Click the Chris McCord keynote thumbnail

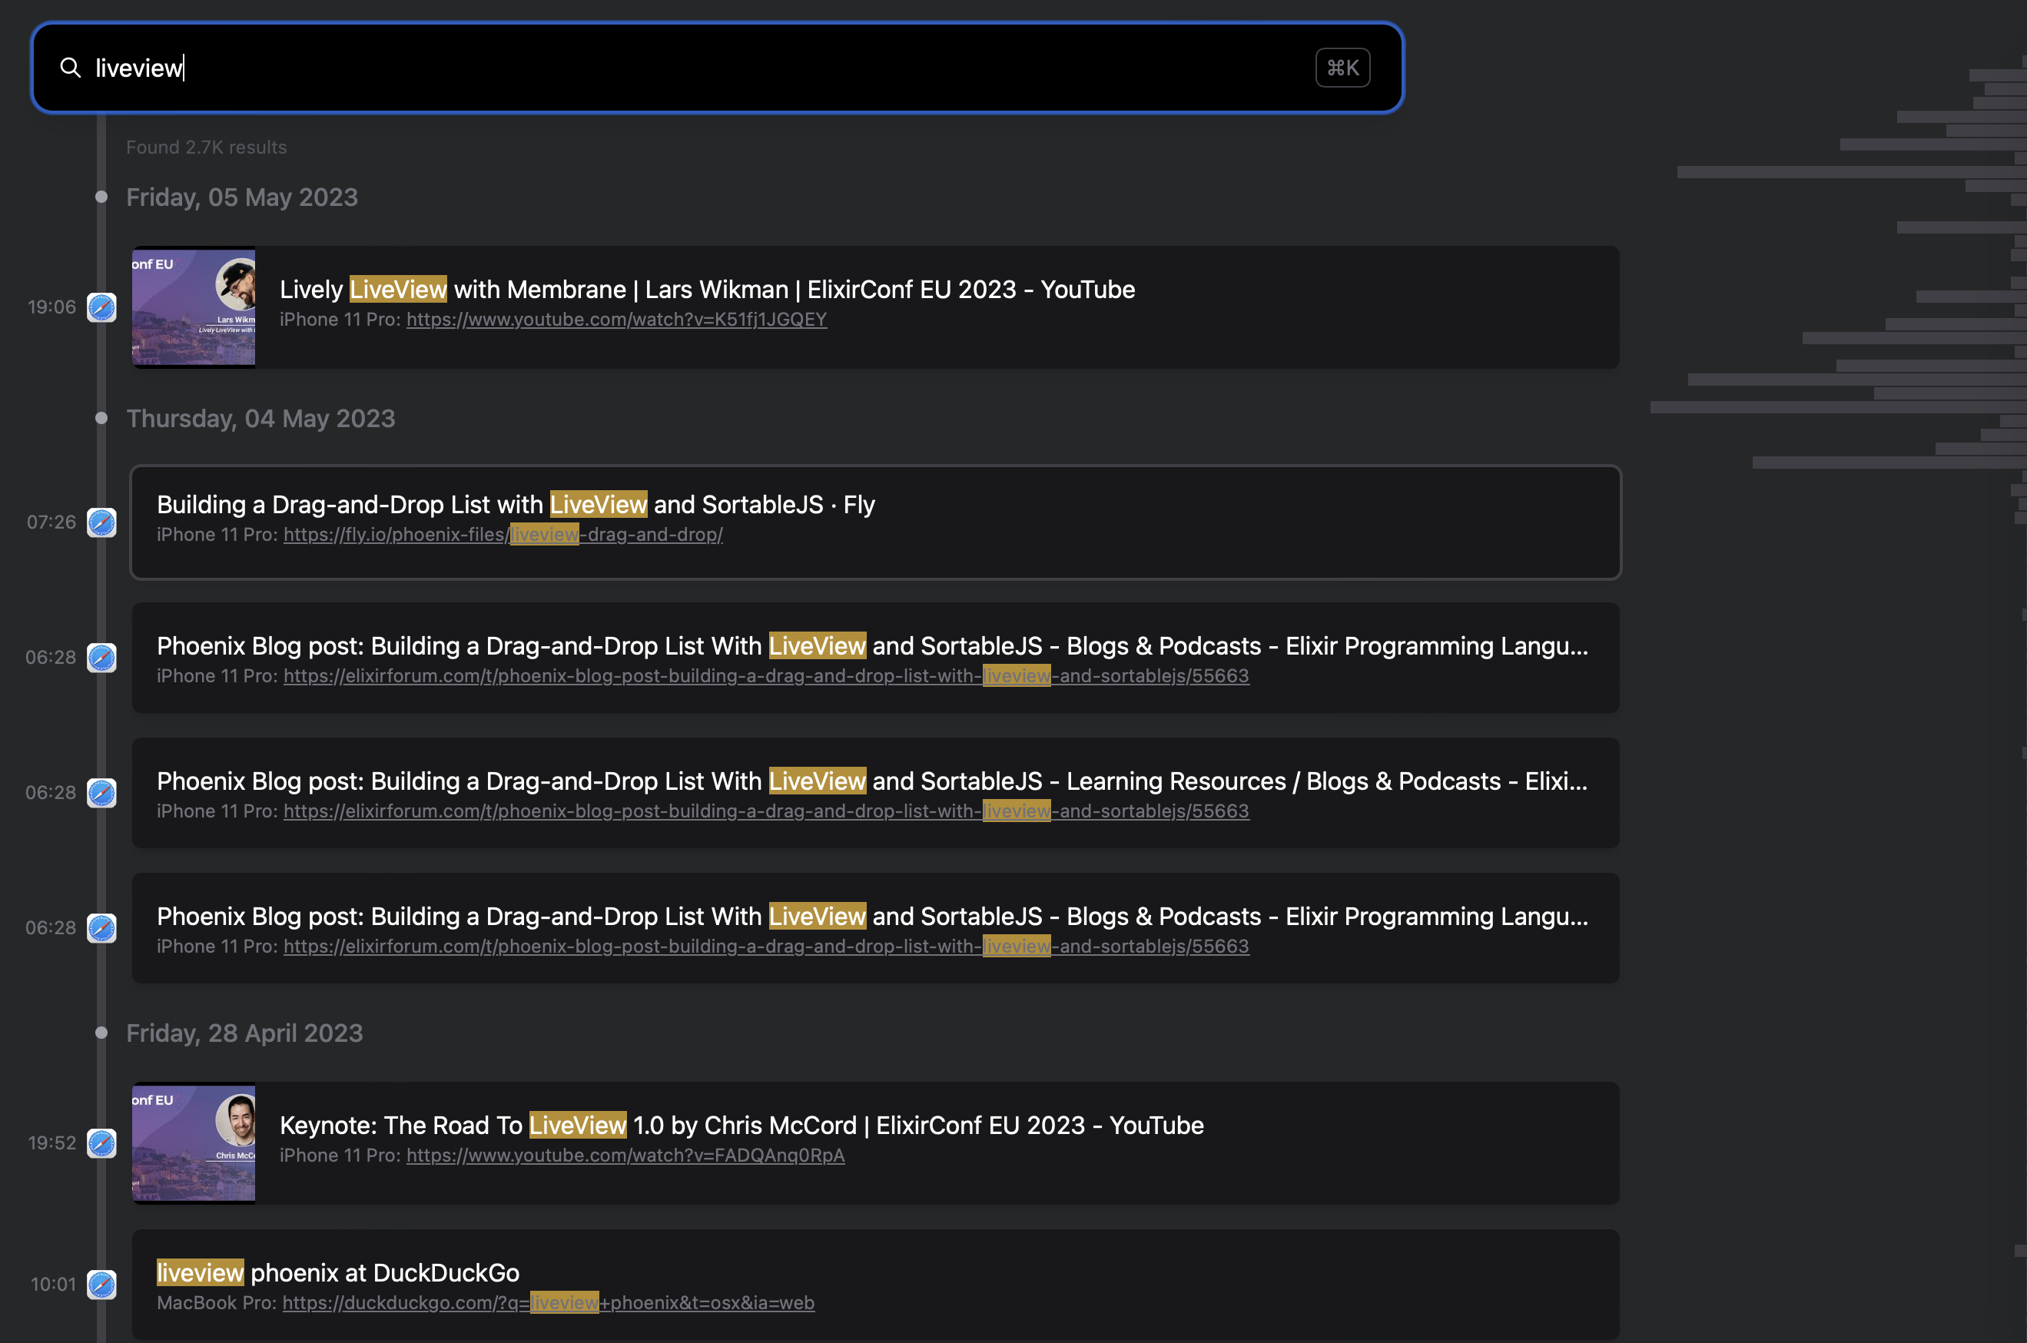click(x=193, y=1142)
